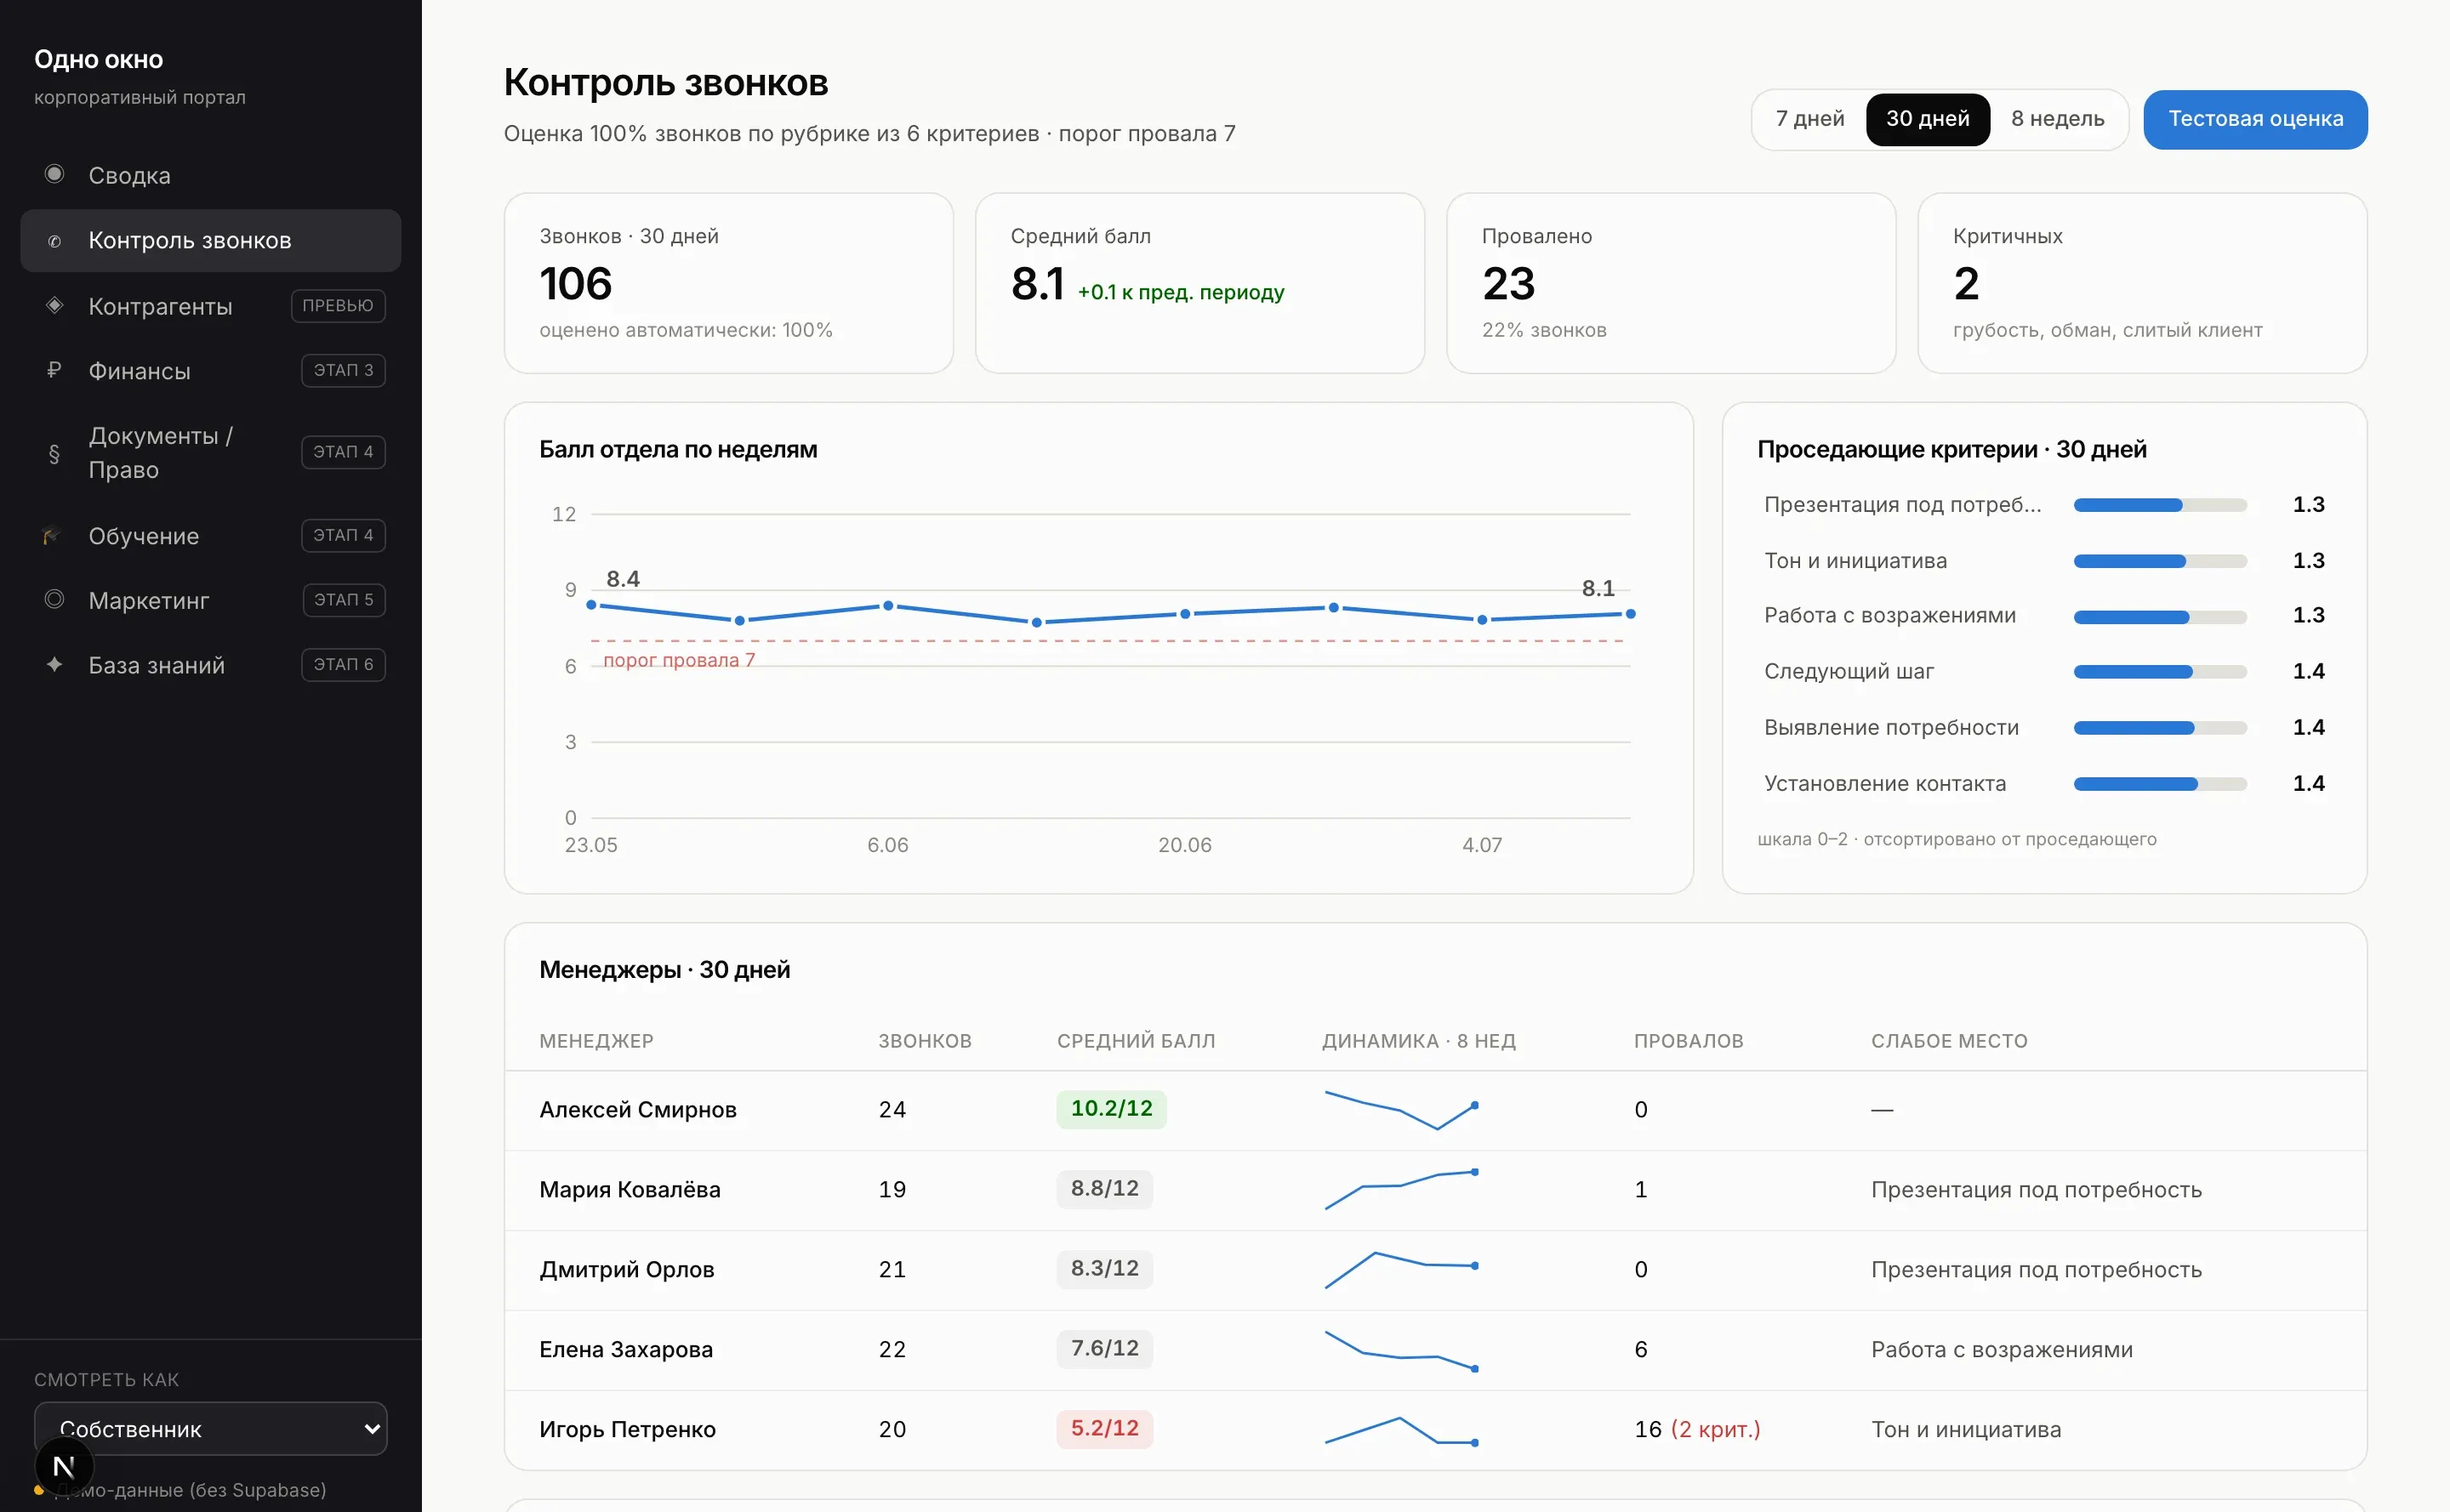Screen dimensions: 2450x1512
Task: Select the 30 дней period
Action: click(x=1927, y=119)
